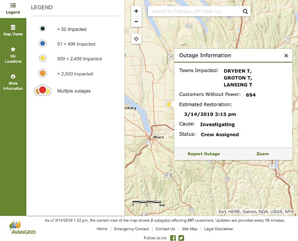Click the orange >2,500 Impacted swatch
The width and height of the screenshot is (298, 241).
click(x=43, y=74)
